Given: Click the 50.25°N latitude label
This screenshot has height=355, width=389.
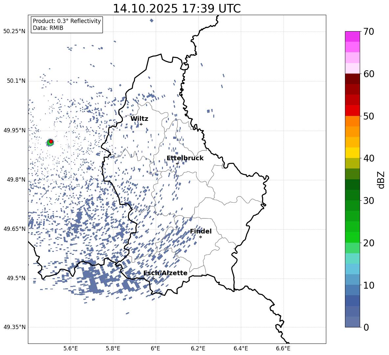Looking at the screenshot, I should [x=14, y=32].
